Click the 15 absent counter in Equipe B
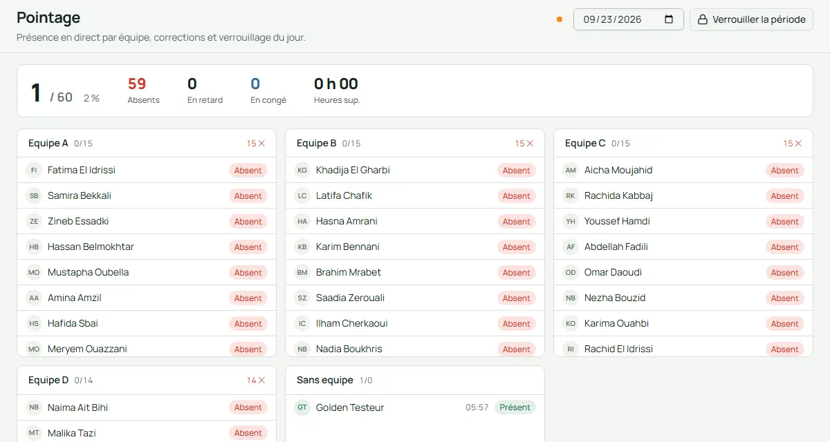 click(524, 144)
